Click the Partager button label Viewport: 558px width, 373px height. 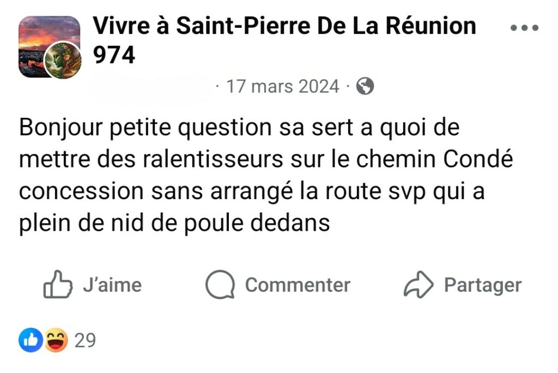(483, 285)
